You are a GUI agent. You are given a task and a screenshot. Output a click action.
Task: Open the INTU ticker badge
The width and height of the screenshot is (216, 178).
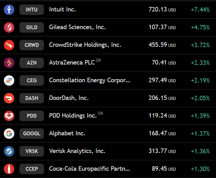point(32,10)
